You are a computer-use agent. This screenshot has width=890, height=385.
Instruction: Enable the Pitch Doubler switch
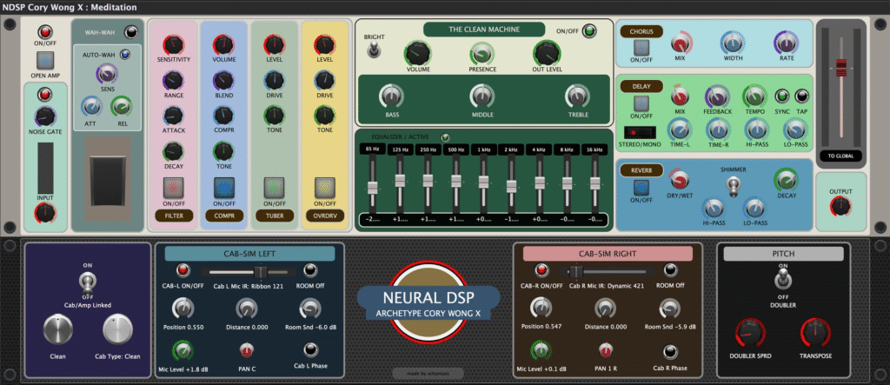coord(782,281)
